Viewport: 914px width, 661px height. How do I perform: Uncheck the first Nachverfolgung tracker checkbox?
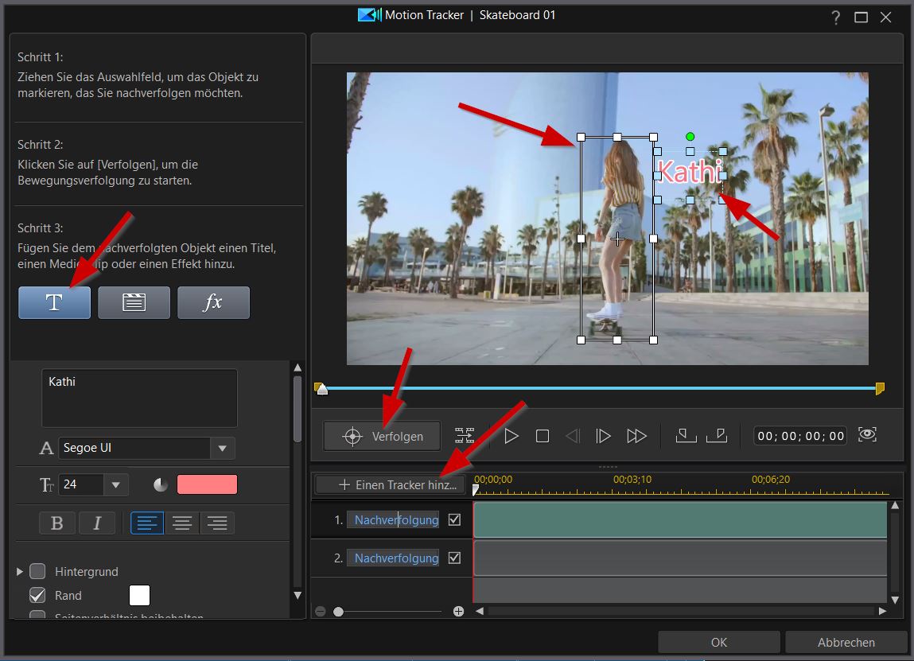coord(454,519)
